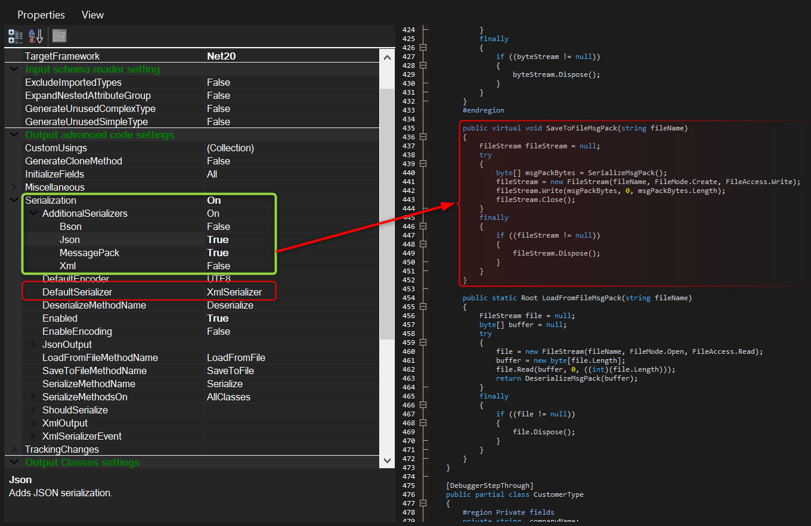The width and height of the screenshot is (811, 526).
Task: Click False value for ExpandNestedAttributeGroup
Action: [218, 96]
